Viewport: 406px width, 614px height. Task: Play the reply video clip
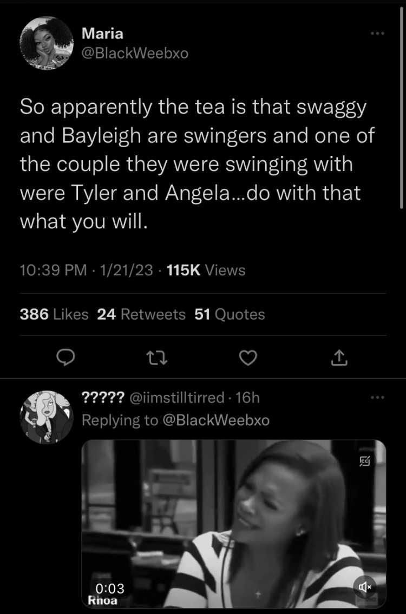click(x=234, y=524)
